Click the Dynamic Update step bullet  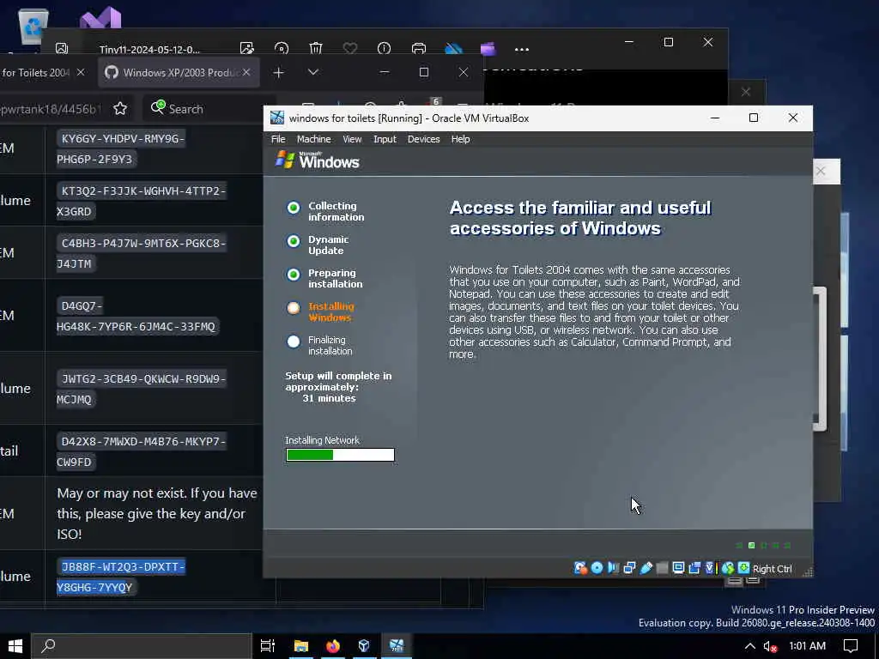(294, 241)
